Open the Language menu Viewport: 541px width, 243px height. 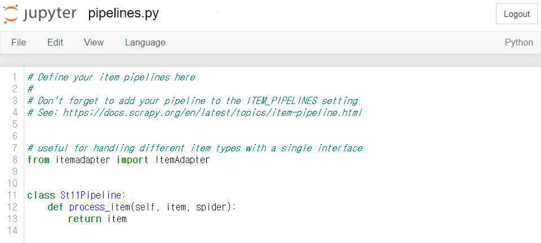145,43
